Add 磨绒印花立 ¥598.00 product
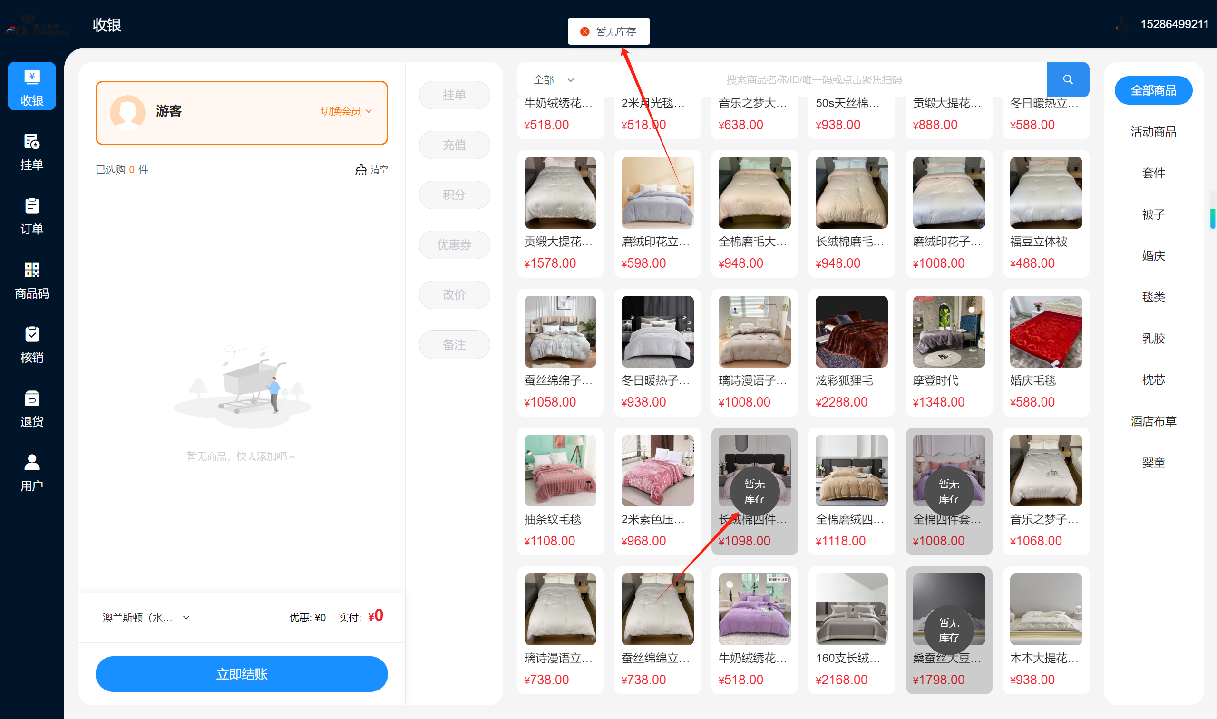The width and height of the screenshot is (1217, 719). click(657, 214)
